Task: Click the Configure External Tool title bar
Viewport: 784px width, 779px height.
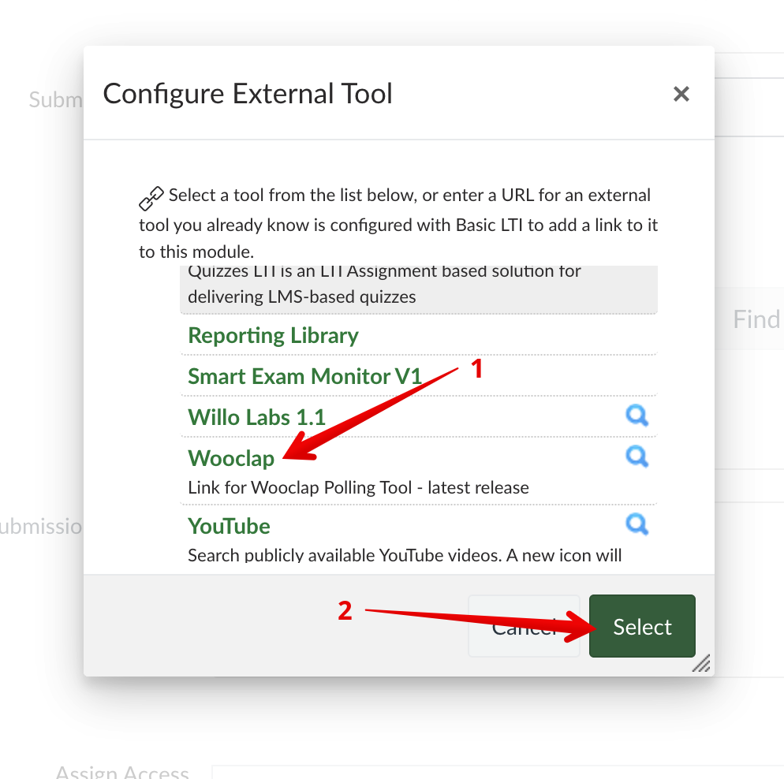Action: (x=248, y=94)
